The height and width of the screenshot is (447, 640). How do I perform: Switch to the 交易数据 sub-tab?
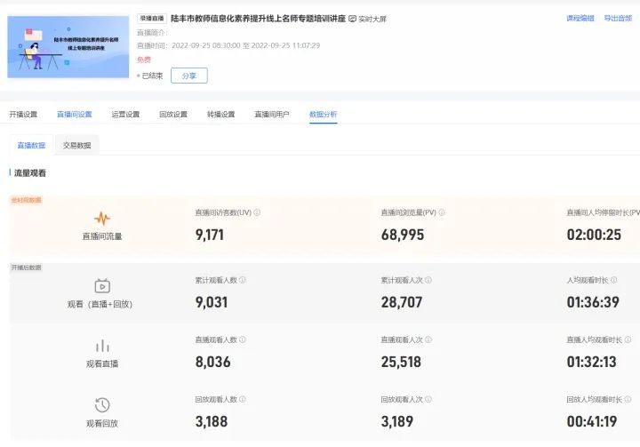point(76,145)
